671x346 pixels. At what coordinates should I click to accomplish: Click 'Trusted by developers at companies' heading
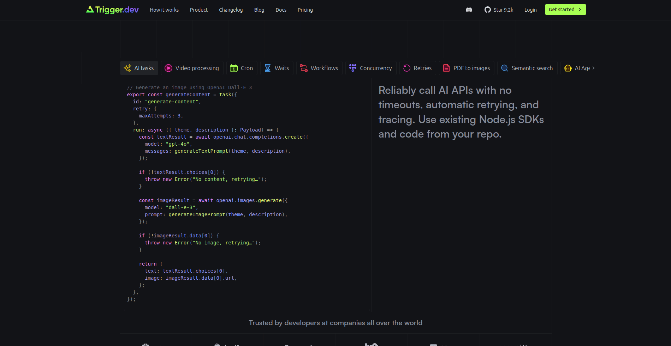[335, 323]
